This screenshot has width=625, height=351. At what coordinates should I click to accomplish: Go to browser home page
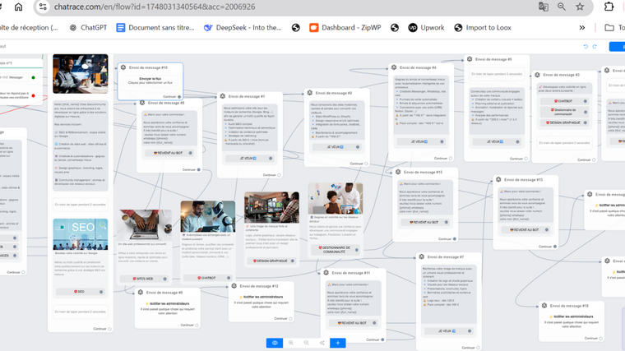[x=18, y=7]
